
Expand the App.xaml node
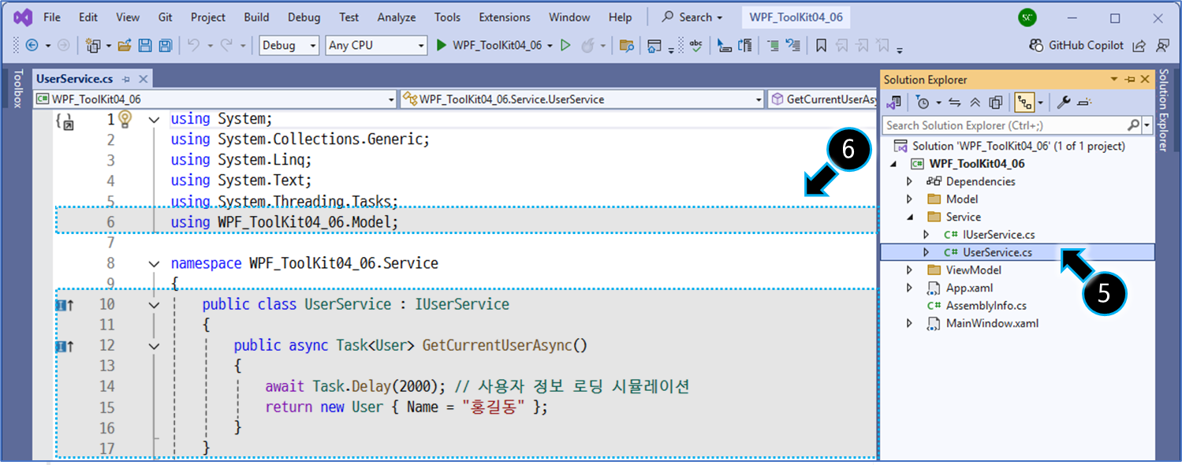click(x=909, y=288)
